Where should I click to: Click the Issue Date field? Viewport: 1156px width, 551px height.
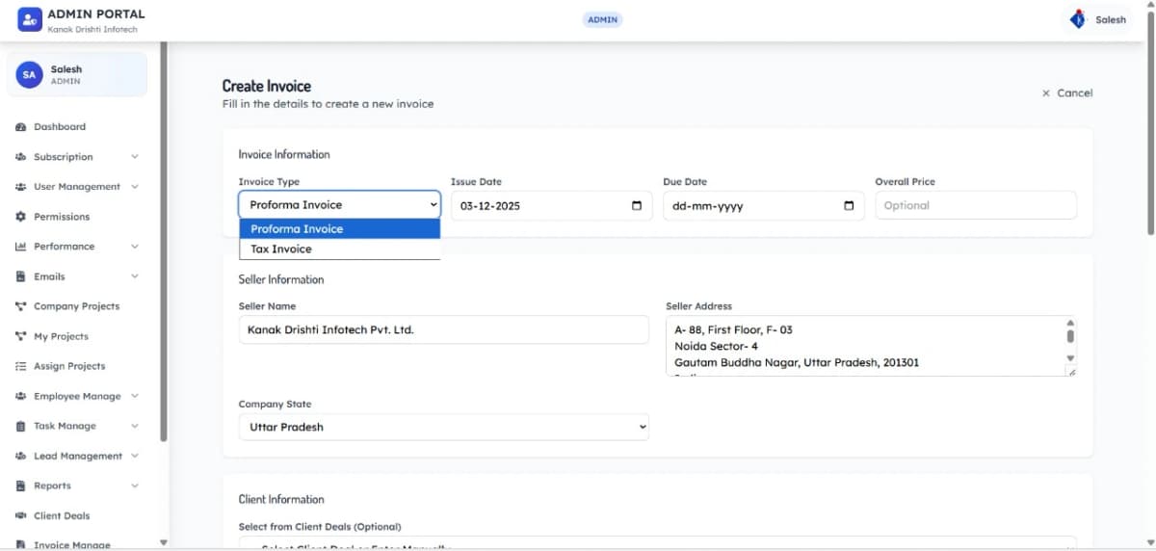(551, 205)
